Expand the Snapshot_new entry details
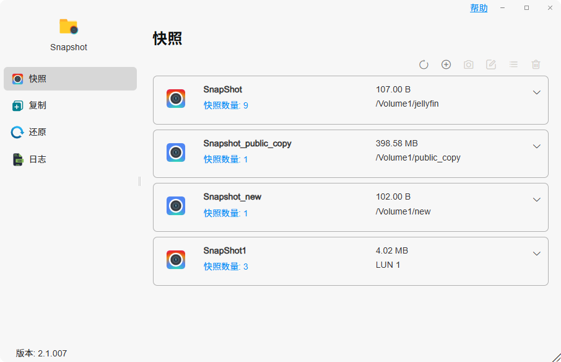 [537, 200]
